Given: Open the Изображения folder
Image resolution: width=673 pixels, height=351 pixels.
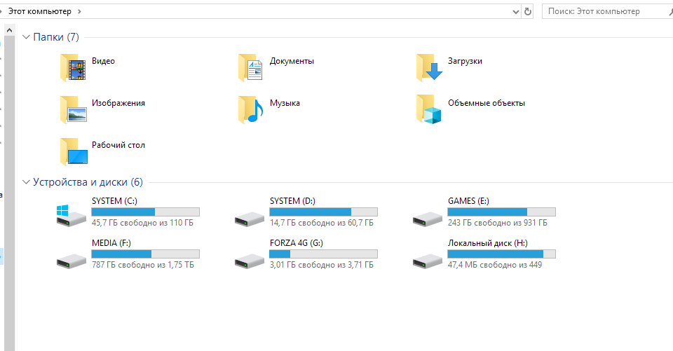Looking at the screenshot, I should click(x=118, y=103).
